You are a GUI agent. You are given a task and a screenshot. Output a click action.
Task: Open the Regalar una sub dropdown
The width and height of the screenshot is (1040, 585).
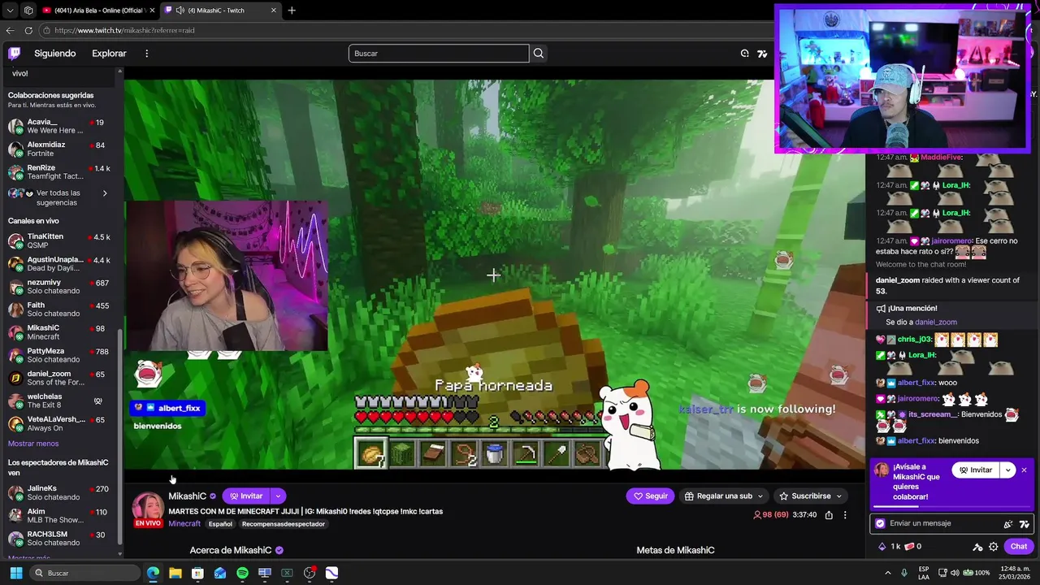point(725,496)
